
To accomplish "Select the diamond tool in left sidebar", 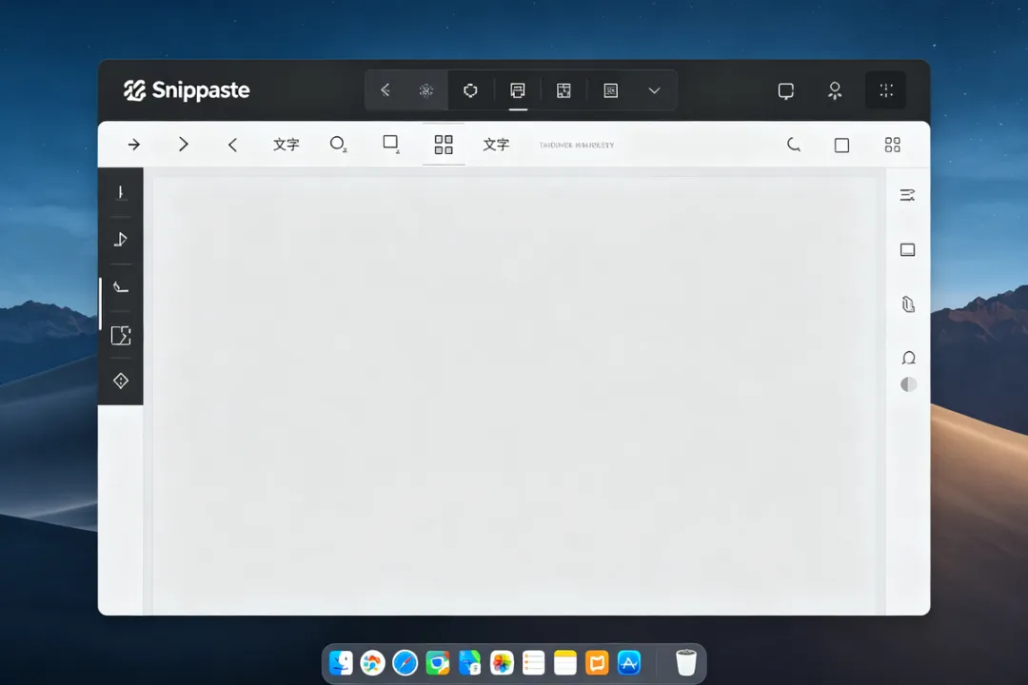I will tap(121, 381).
